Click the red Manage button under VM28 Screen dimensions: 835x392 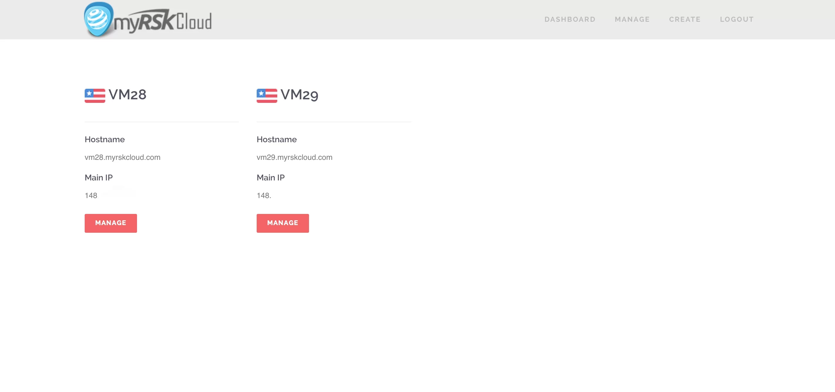coord(111,223)
